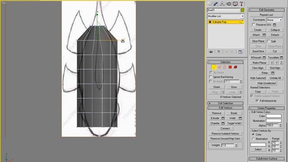Make planar along X axis
Viewport: 288px width, 162px height.
pos(272,63)
